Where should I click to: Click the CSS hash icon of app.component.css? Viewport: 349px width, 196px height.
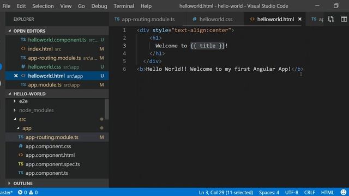(x=21, y=146)
